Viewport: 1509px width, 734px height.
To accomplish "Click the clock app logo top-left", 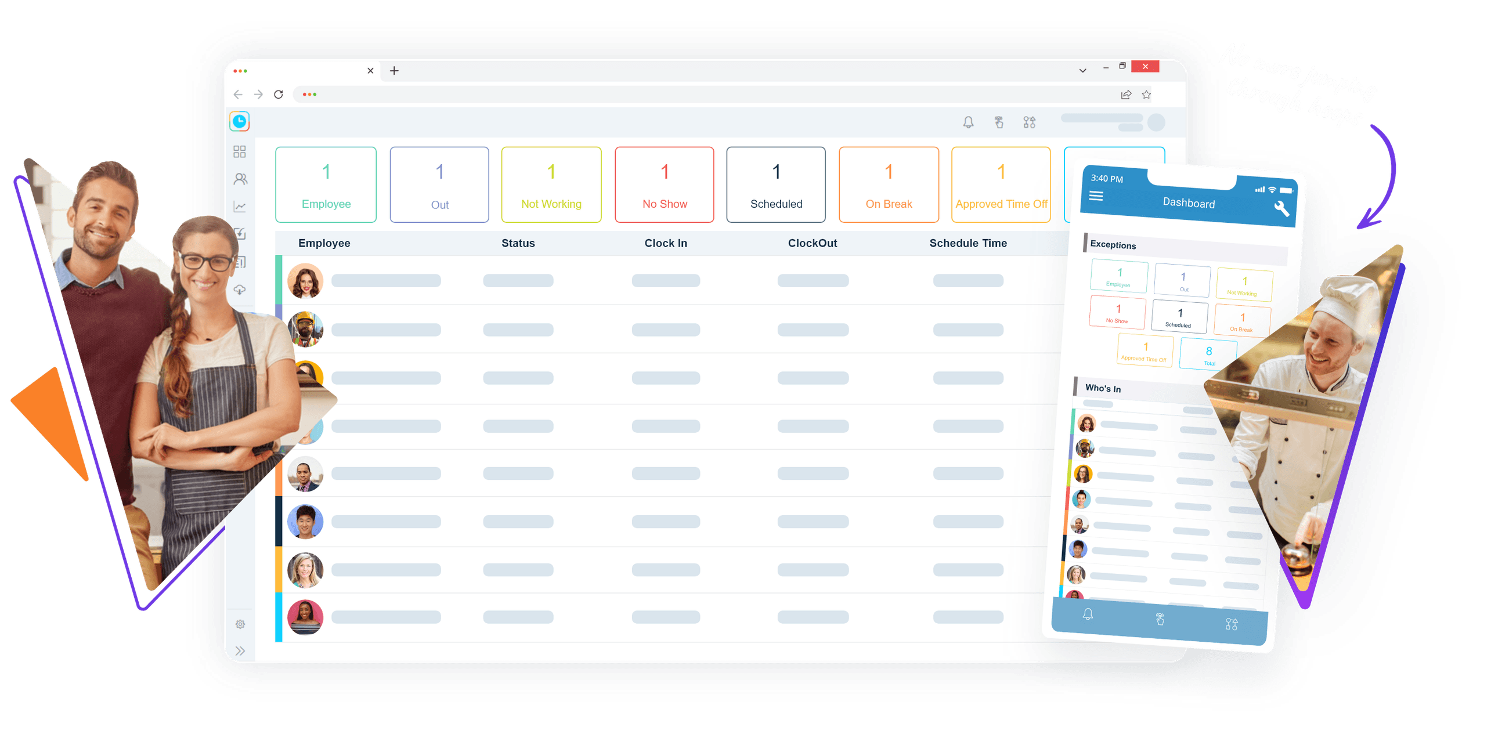I will coord(239,121).
